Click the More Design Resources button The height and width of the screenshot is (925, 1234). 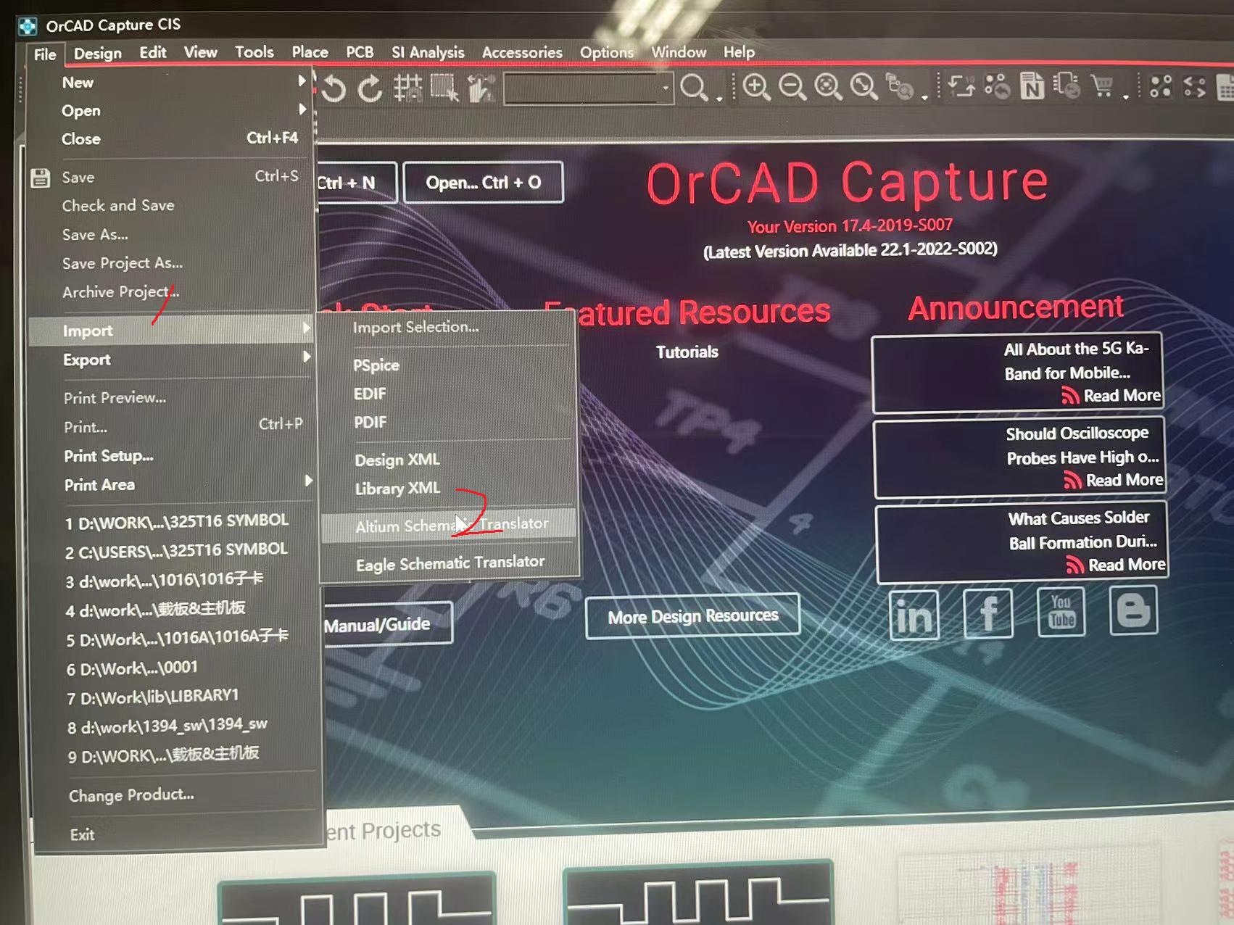click(692, 615)
